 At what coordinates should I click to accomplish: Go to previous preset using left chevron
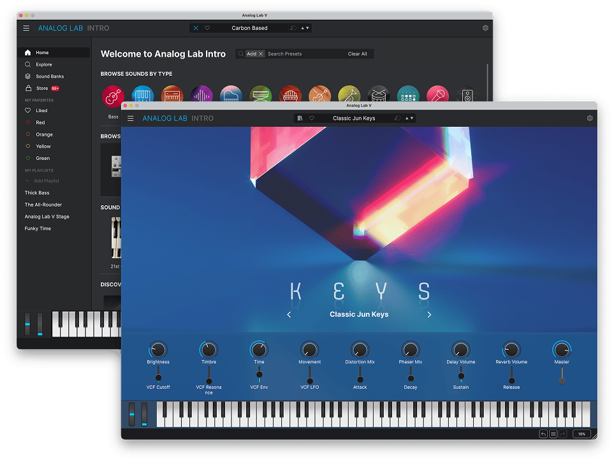tap(289, 315)
